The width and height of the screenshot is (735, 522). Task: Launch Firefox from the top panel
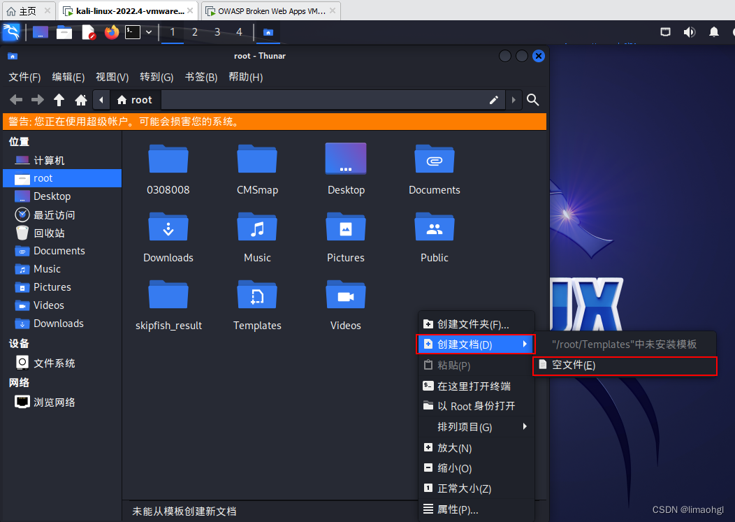click(x=111, y=32)
